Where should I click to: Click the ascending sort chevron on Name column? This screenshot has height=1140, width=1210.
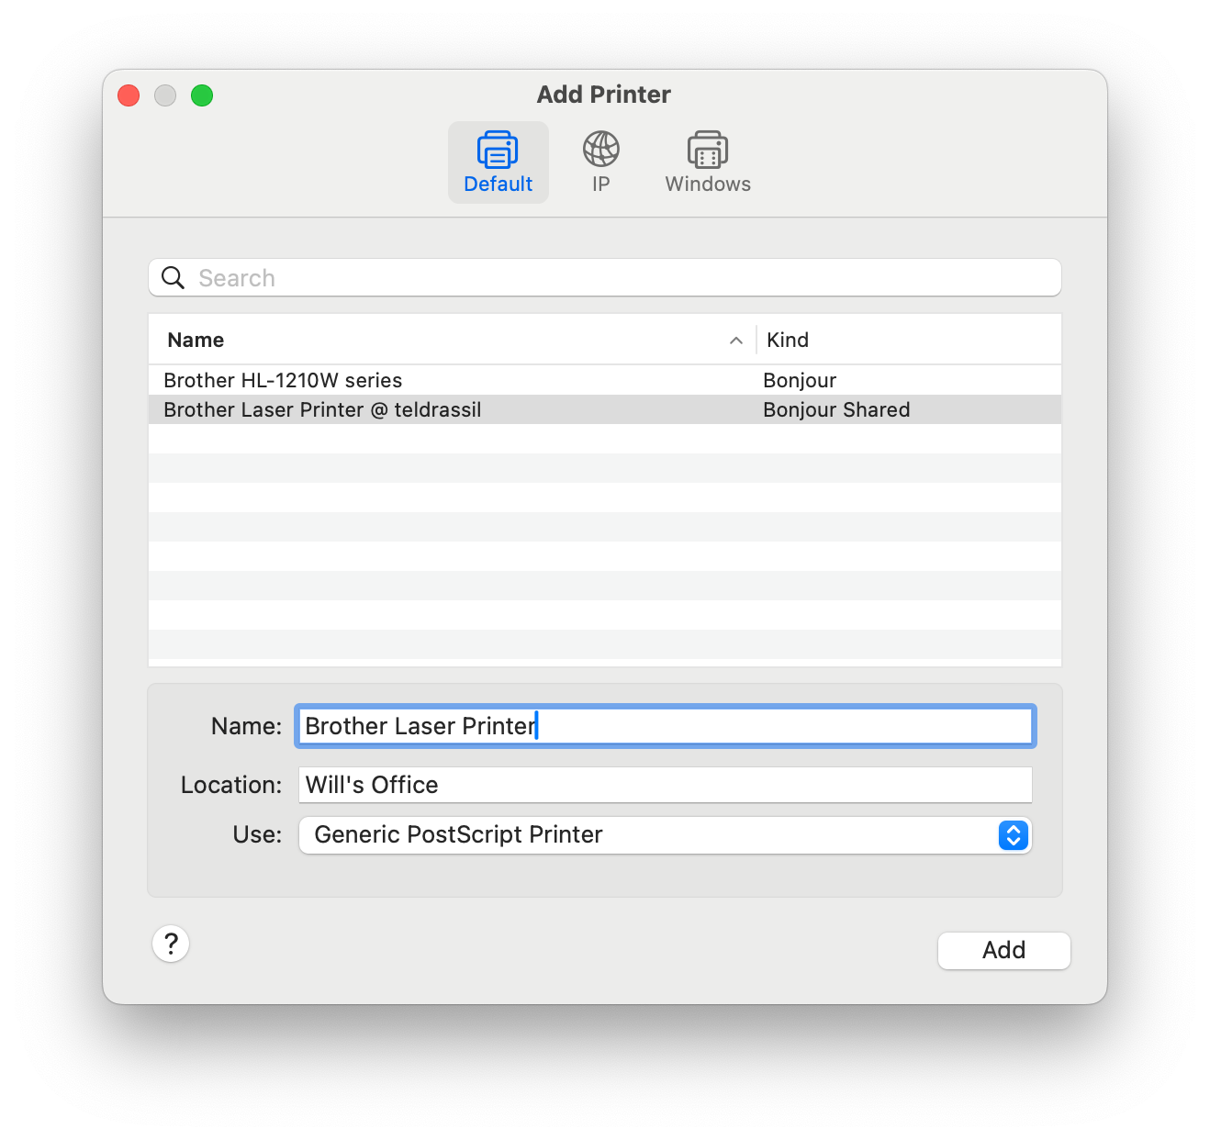pos(735,340)
